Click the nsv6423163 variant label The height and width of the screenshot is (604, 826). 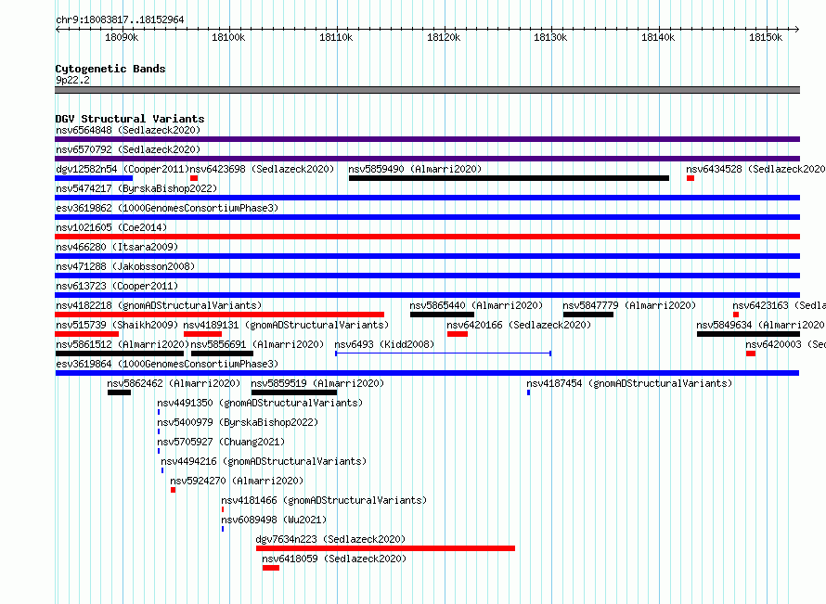[779, 305]
